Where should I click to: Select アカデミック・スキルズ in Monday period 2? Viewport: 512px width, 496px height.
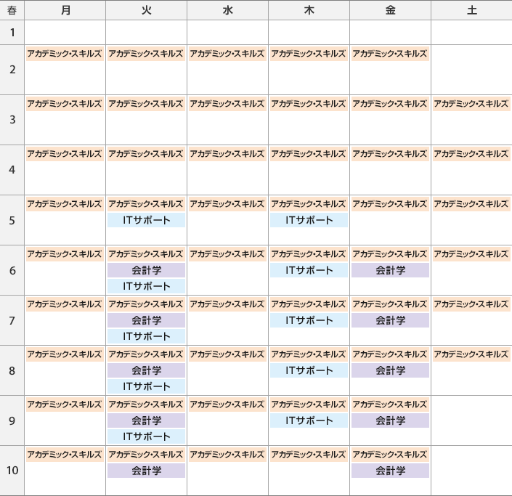(65, 54)
